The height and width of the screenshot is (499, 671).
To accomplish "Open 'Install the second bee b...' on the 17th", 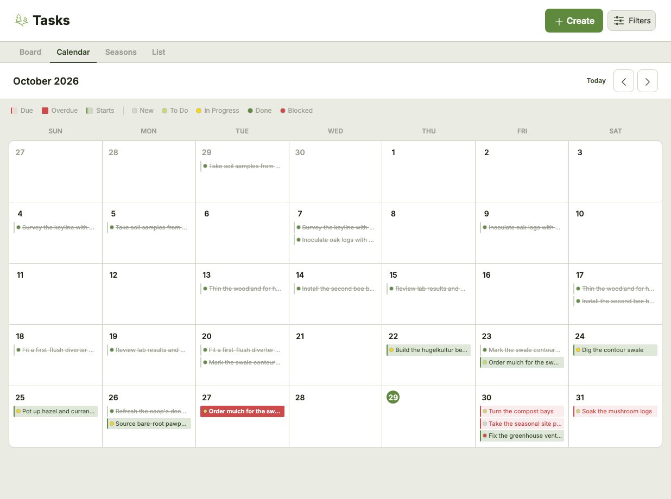I will click(x=615, y=301).
